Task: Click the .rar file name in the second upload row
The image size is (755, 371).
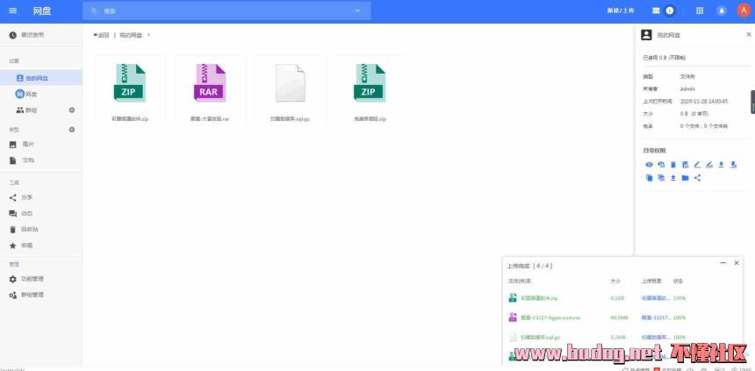Action: pos(551,317)
